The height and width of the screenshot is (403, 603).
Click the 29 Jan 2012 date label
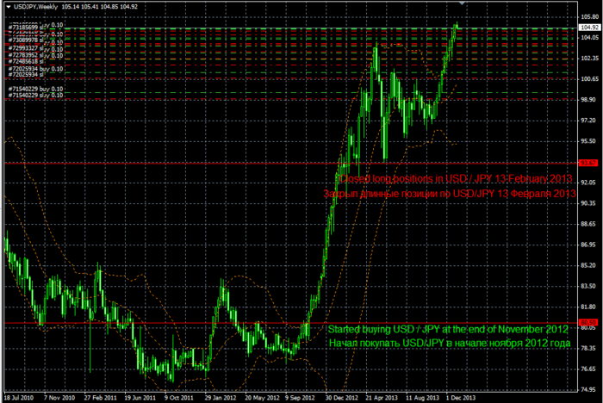pyautogui.click(x=221, y=398)
